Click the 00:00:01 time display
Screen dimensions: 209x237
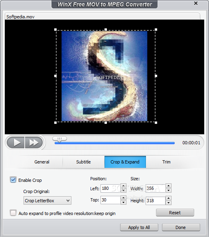(x=191, y=143)
